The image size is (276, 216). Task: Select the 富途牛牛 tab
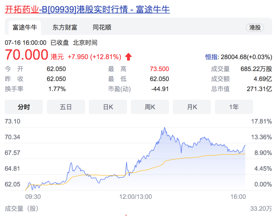pyautogui.click(x=25, y=27)
